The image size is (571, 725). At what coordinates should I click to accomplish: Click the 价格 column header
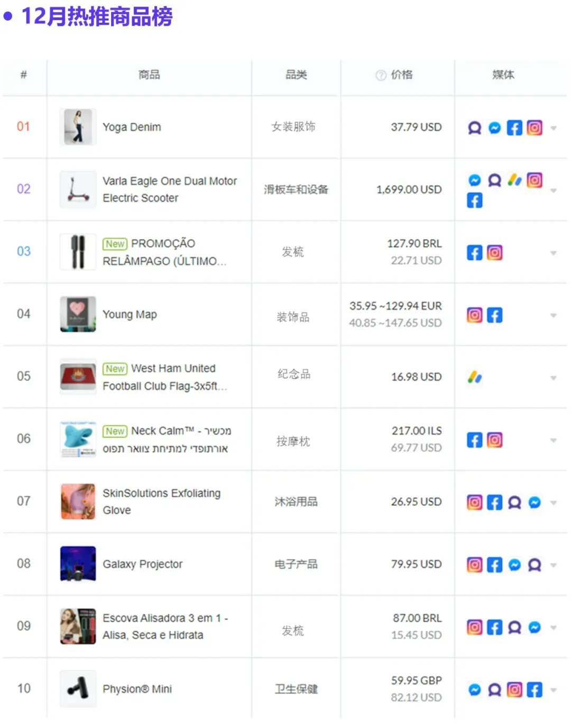pos(401,75)
